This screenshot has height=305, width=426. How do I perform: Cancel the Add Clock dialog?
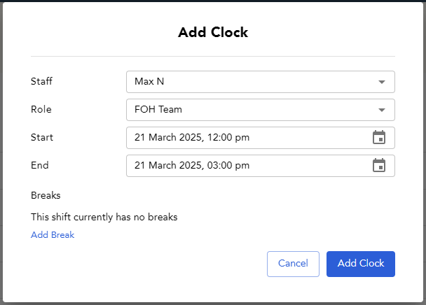[x=293, y=264]
